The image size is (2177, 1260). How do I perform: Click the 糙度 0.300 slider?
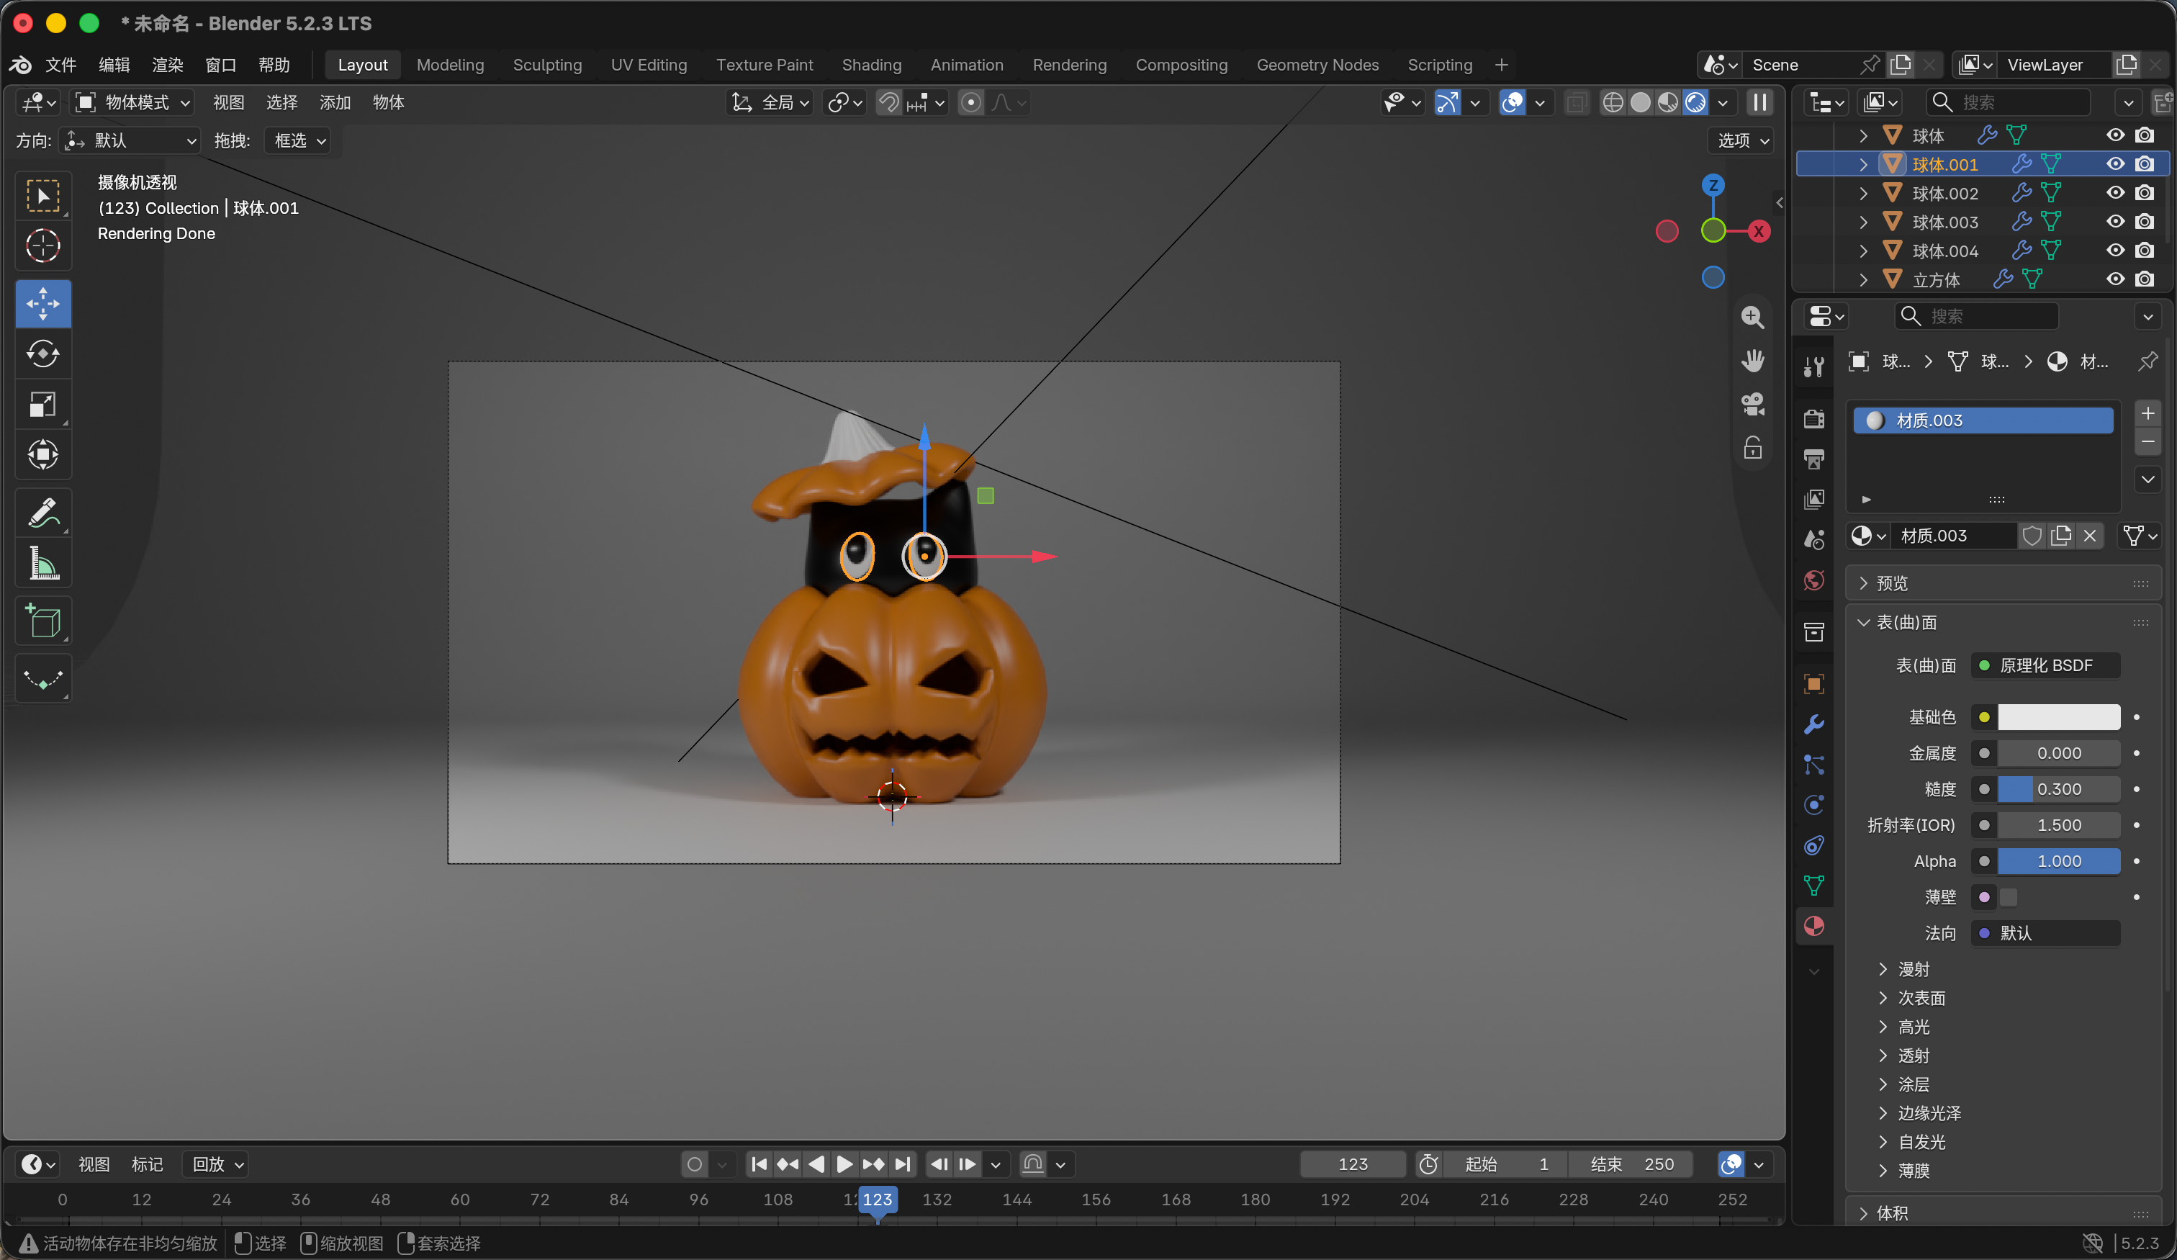point(2059,789)
